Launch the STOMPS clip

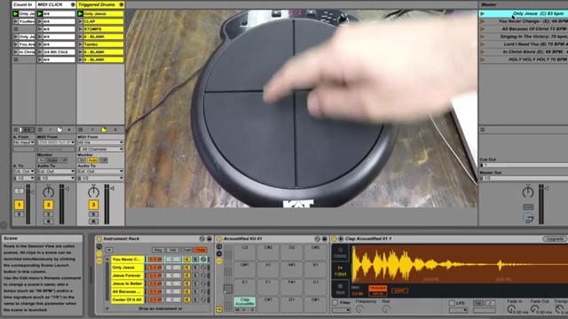point(80,29)
